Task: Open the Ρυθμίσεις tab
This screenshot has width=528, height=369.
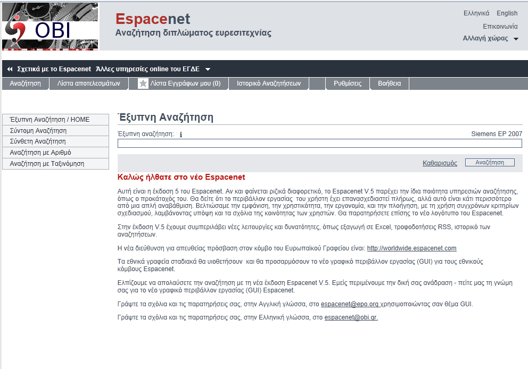Action: tap(348, 83)
